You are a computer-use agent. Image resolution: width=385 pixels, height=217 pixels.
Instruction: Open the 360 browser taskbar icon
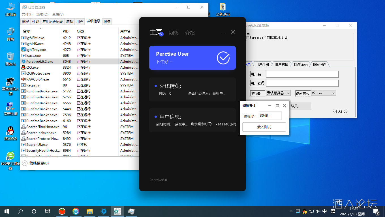pos(76,211)
